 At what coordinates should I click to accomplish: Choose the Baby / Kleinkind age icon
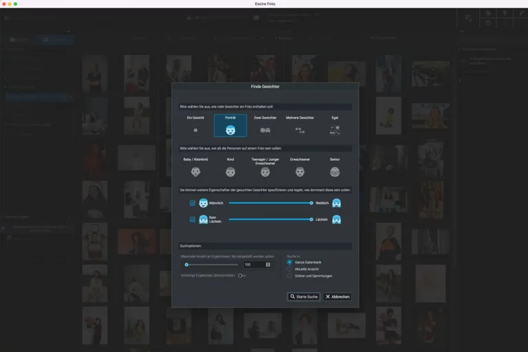(195, 172)
